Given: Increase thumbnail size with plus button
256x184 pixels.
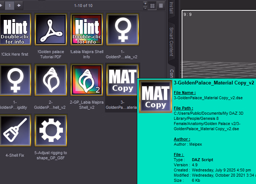Looking at the screenshot, I should (145, 3).
